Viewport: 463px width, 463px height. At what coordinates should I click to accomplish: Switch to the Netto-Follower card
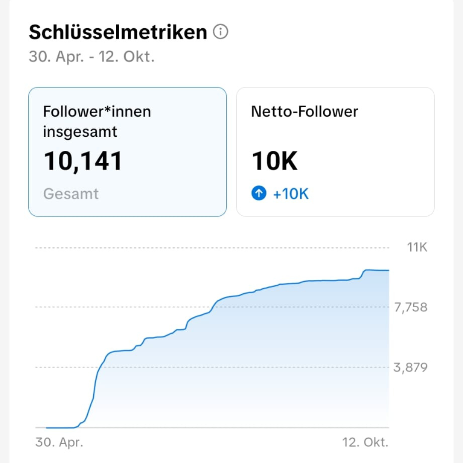pyautogui.click(x=335, y=152)
